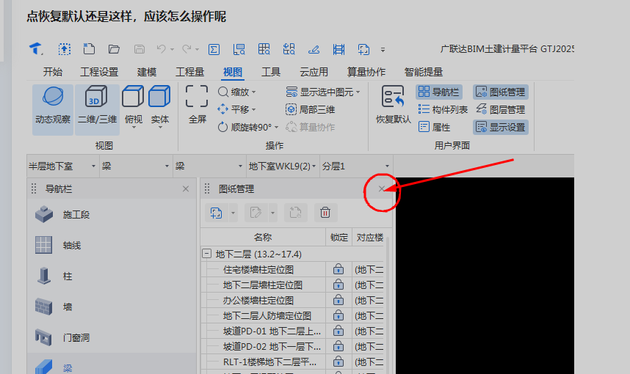630x374 pixels.
Task: Expand quick access toolbar customize arrow
Action: pyautogui.click(x=383, y=50)
